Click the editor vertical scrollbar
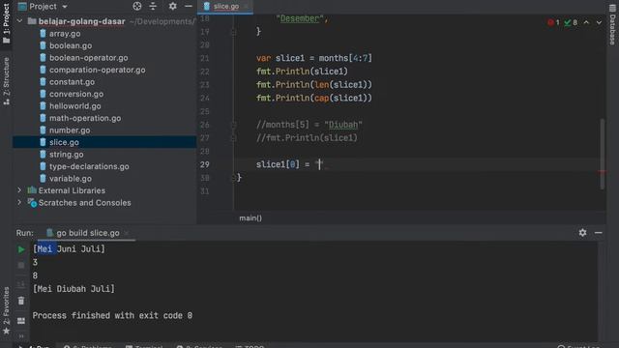 (603, 154)
